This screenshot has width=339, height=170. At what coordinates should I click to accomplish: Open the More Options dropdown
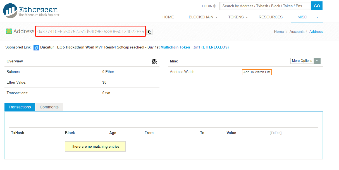click(305, 61)
